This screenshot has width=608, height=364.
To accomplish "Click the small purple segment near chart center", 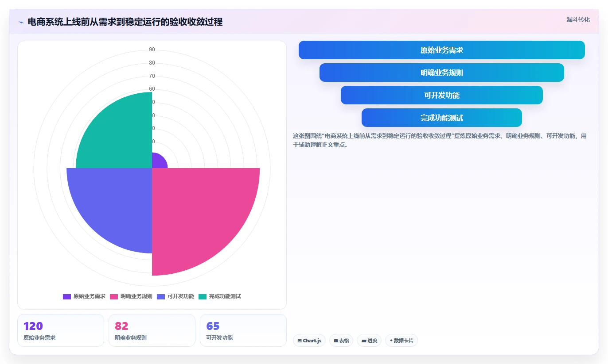I will pyautogui.click(x=158, y=162).
